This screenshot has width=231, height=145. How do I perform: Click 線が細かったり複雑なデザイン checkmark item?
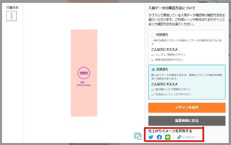click(171, 89)
